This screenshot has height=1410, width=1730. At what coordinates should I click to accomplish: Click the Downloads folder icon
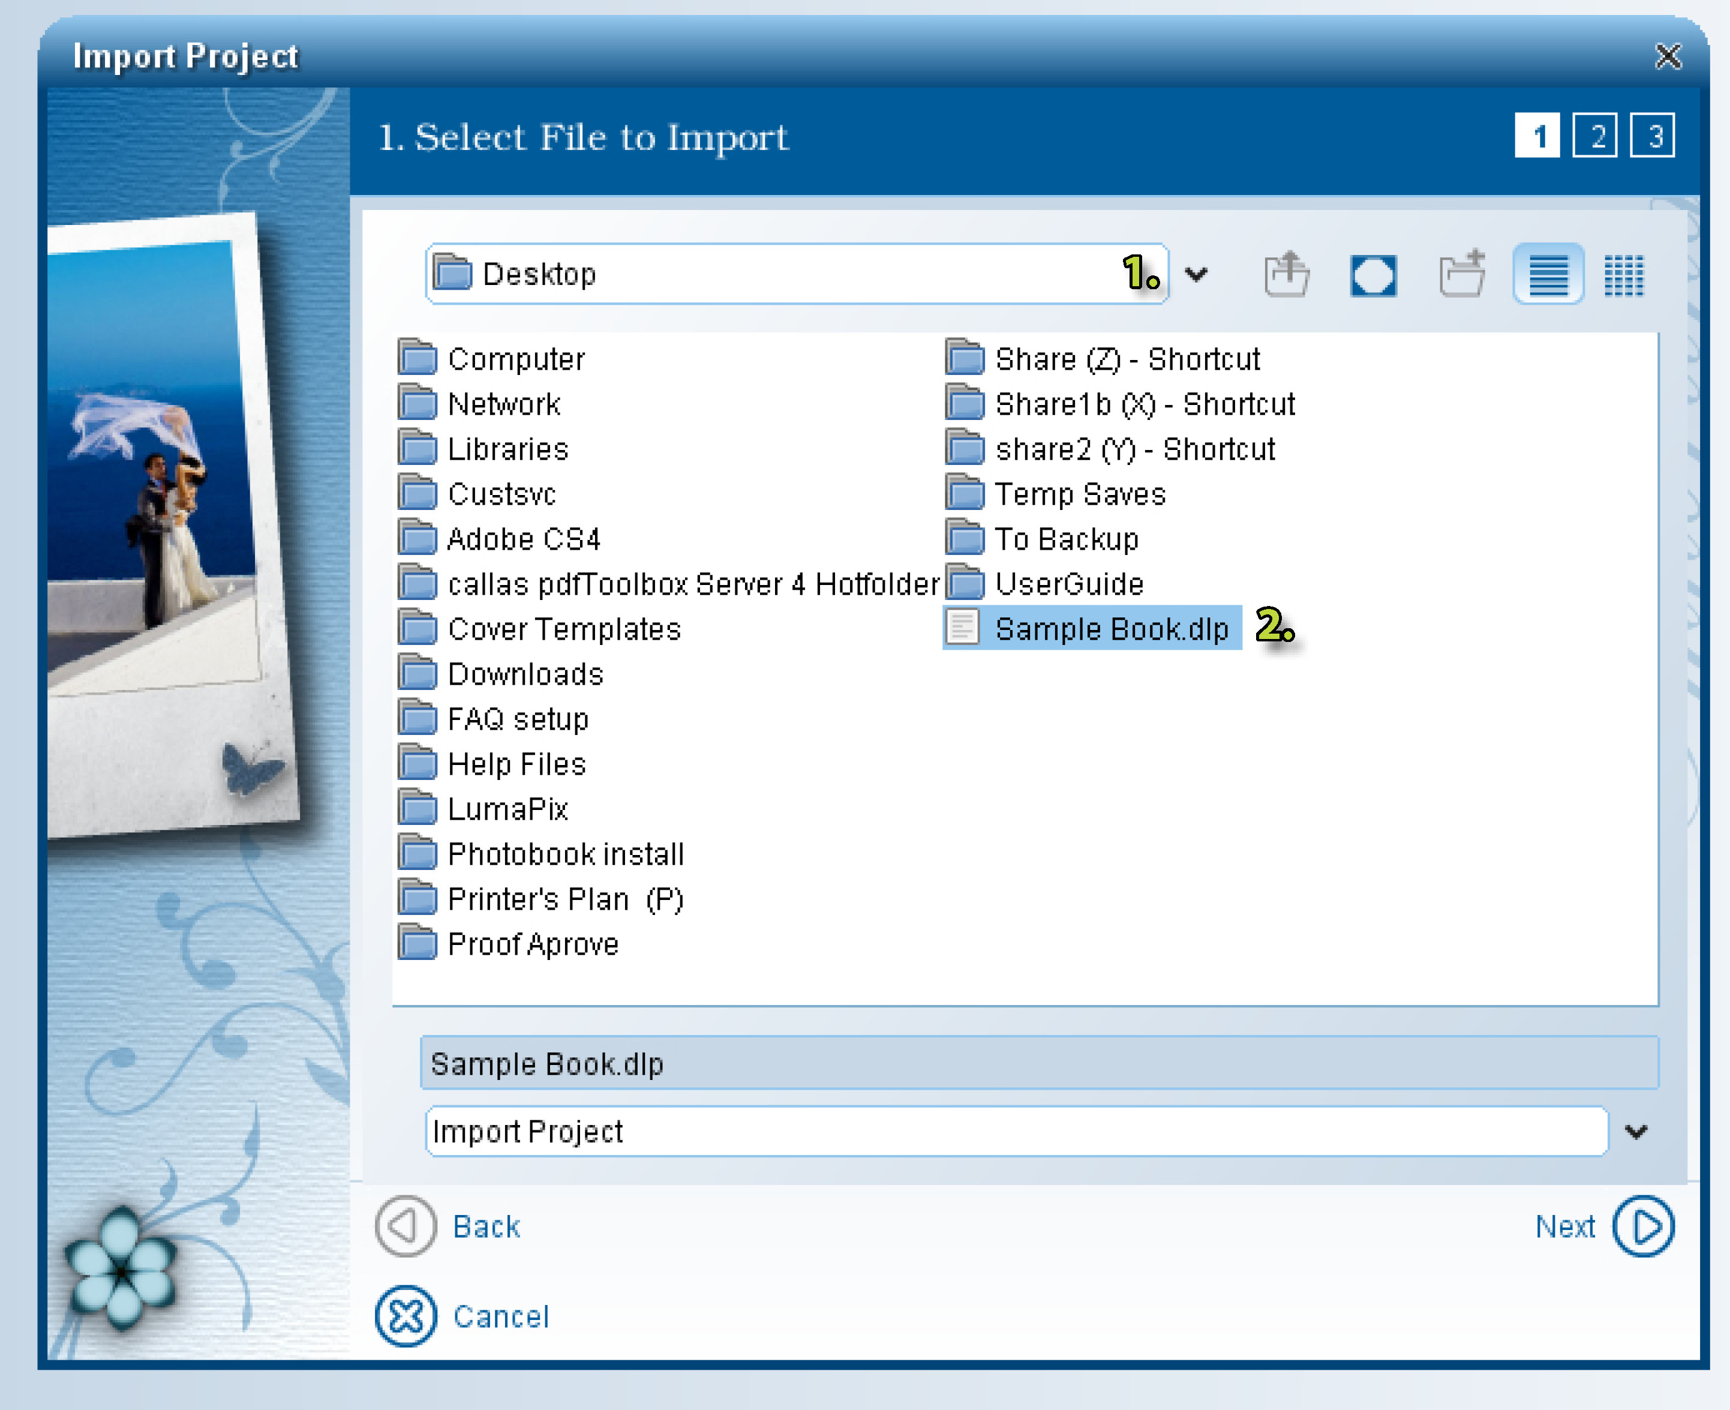[418, 673]
